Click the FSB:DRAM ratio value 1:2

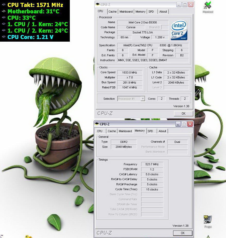click(x=152, y=169)
